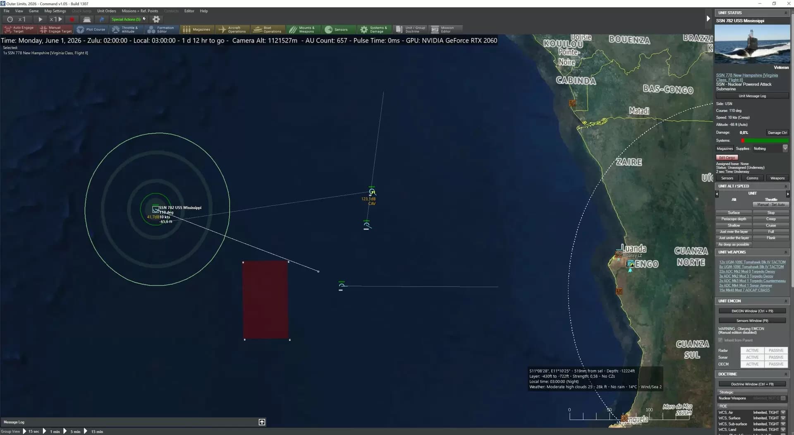
Task: Set Radar EMCON to ACTIVE
Action: coord(752,351)
